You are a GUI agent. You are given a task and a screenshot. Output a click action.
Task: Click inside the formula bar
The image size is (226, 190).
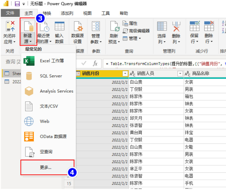coord(164,64)
